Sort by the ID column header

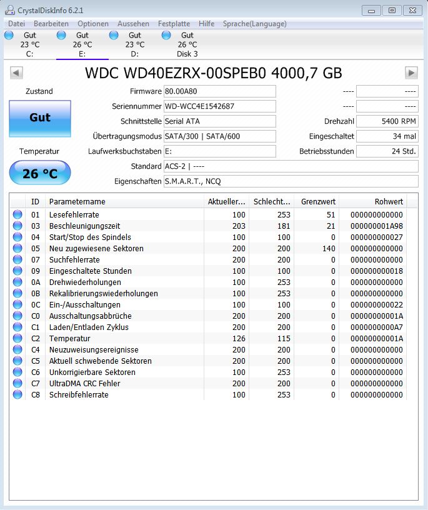tap(35, 202)
